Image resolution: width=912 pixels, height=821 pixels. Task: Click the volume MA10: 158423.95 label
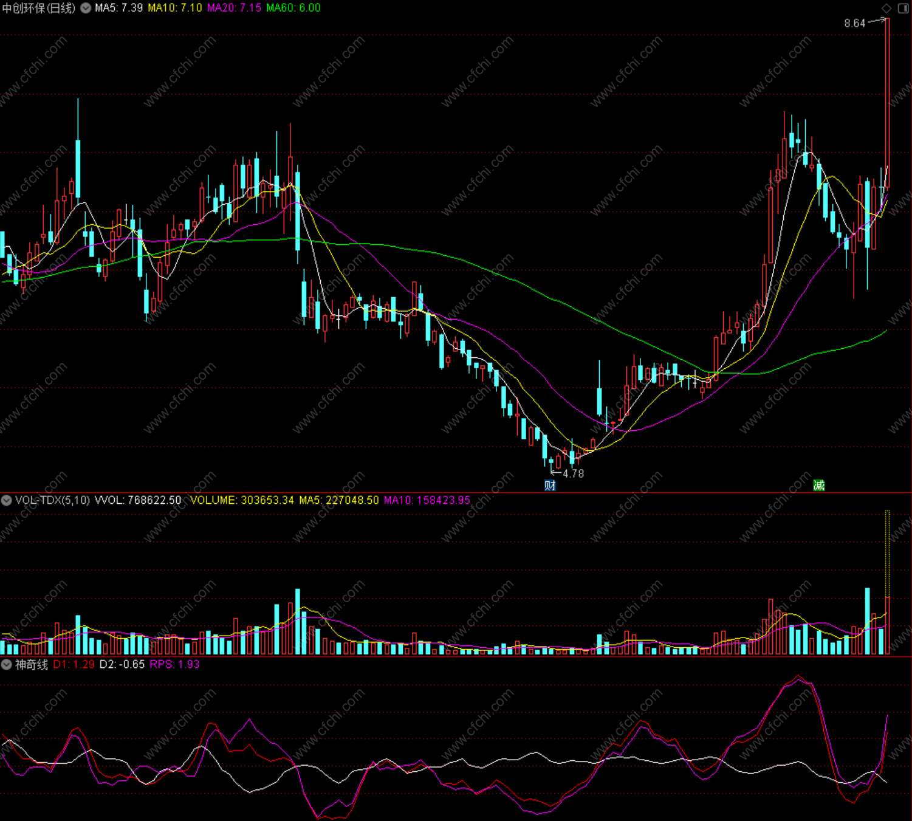tap(427, 500)
